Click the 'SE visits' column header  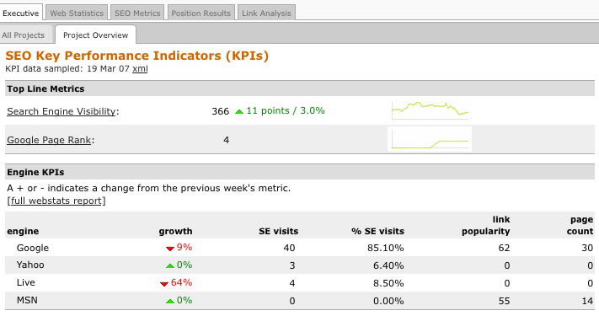click(279, 231)
